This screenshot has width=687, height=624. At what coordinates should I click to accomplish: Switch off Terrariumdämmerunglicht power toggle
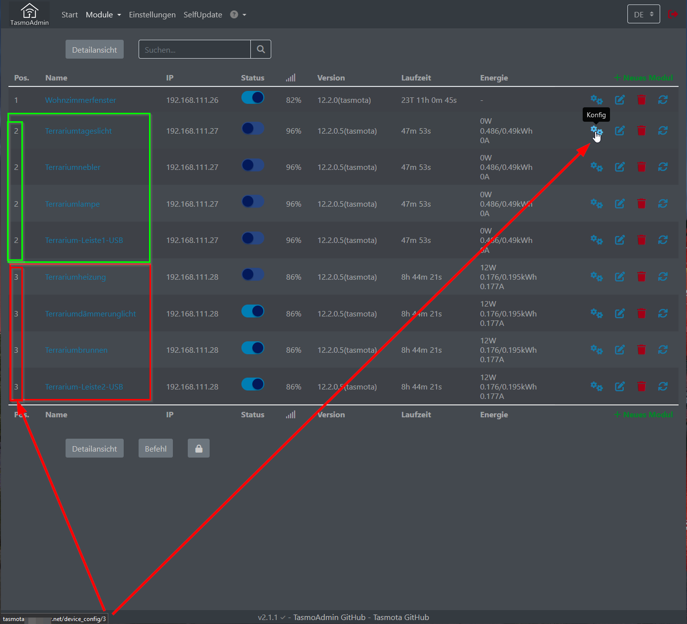[x=253, y=311]
